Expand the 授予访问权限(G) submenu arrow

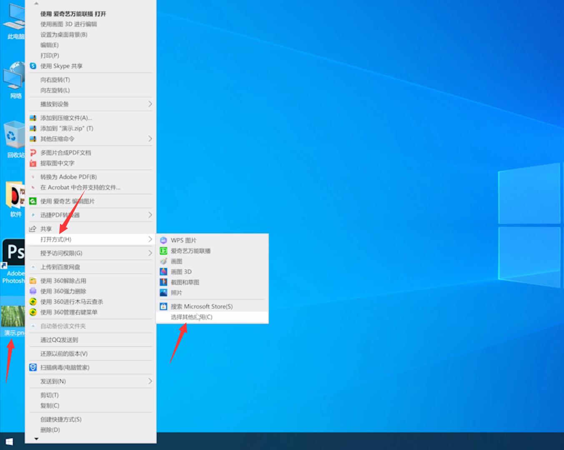point(150,253)
